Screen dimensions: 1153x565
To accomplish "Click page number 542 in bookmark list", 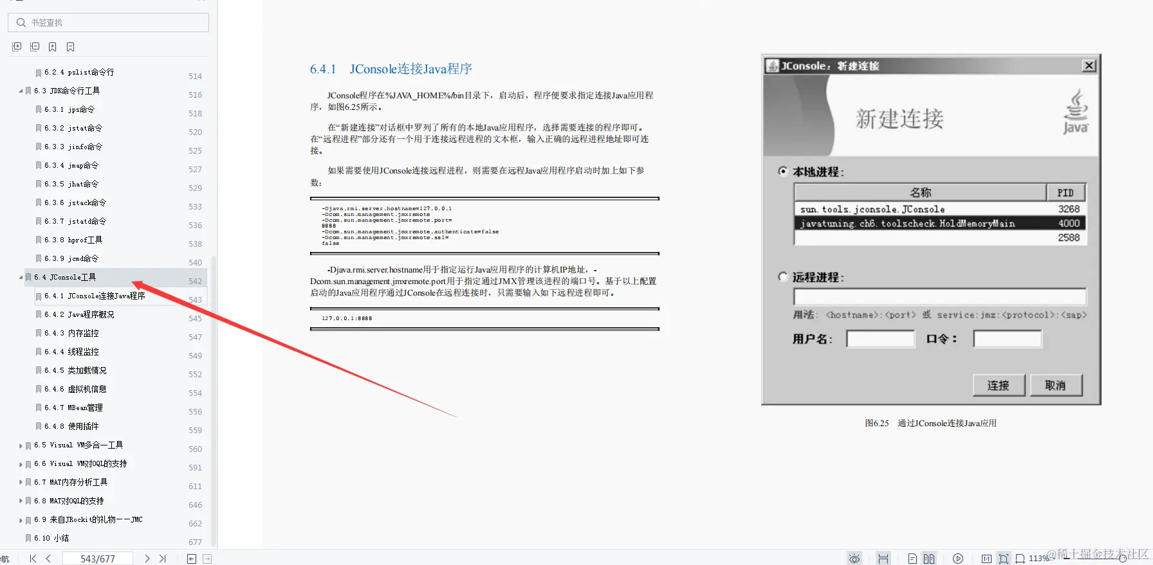I will coord(195,281).
